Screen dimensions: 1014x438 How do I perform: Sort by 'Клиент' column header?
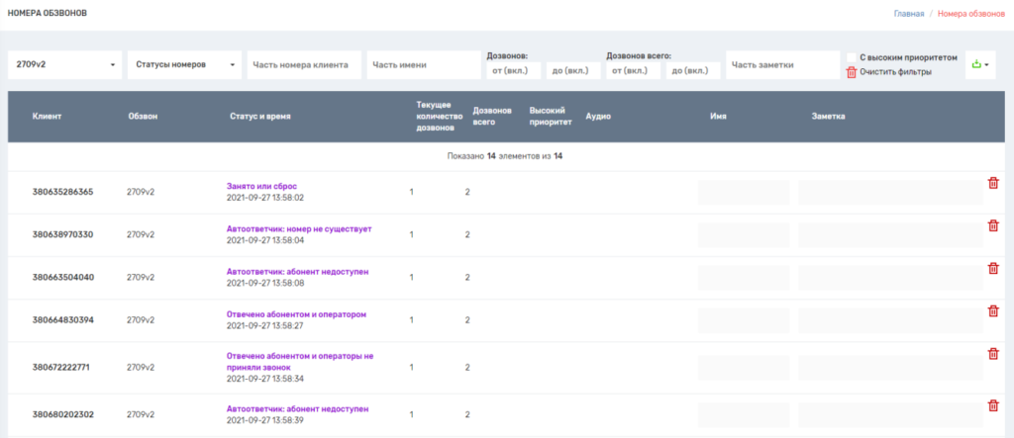pyautogui.click(x=48, y=116)
